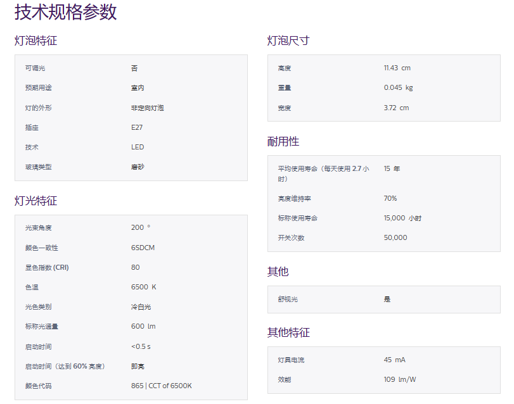Select the 600 lm value
514x404 pixels.
coord(143,326)
